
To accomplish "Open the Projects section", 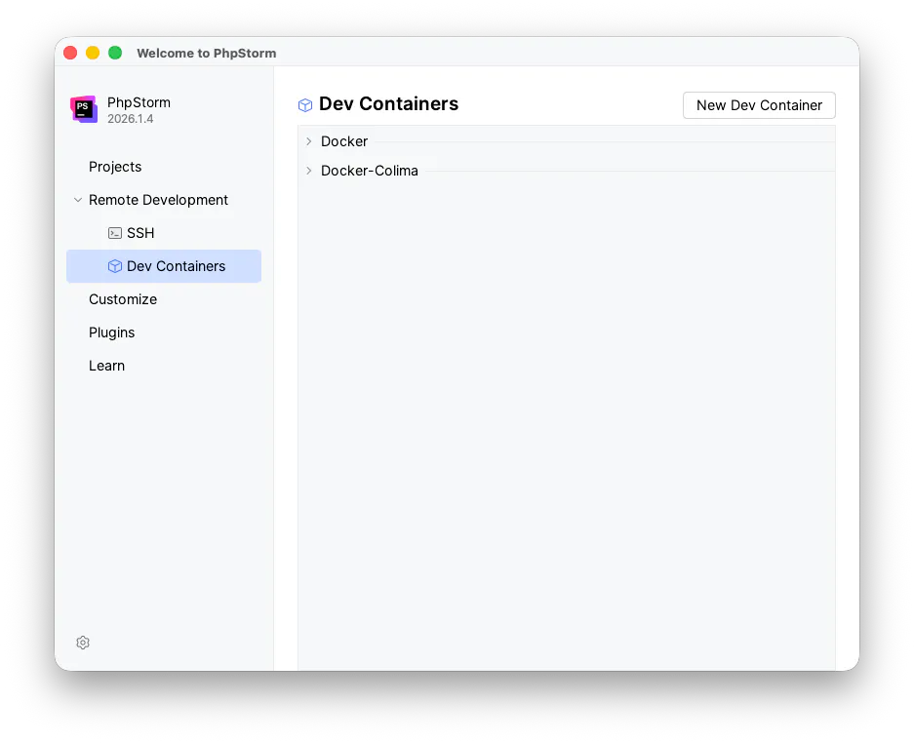I will point(115,167).
